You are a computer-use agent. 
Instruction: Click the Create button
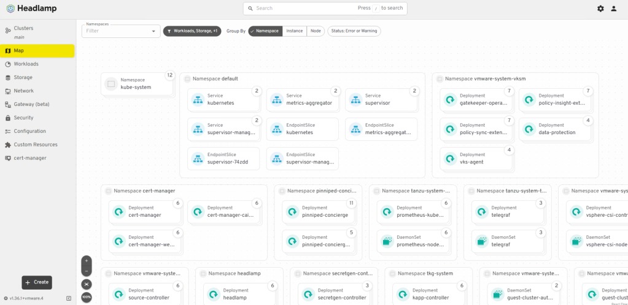click(x=37, y=282)
